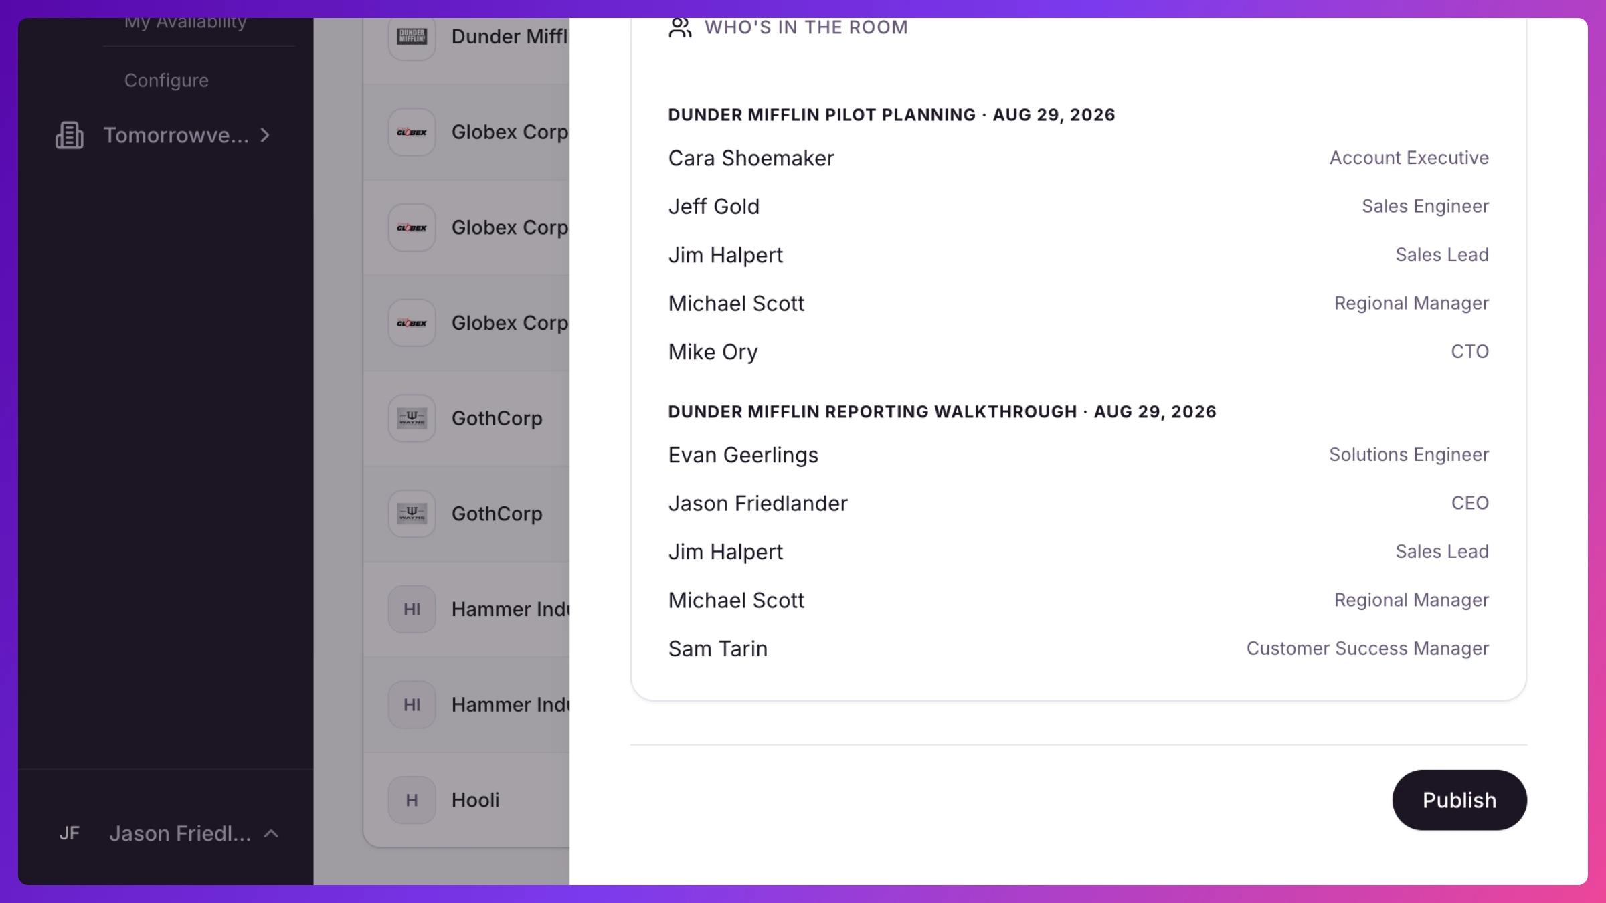Open the Configure menu item in sidebar
This screenshot has width=1606, height=903.
pyautogui.click(x=167, y=80)
